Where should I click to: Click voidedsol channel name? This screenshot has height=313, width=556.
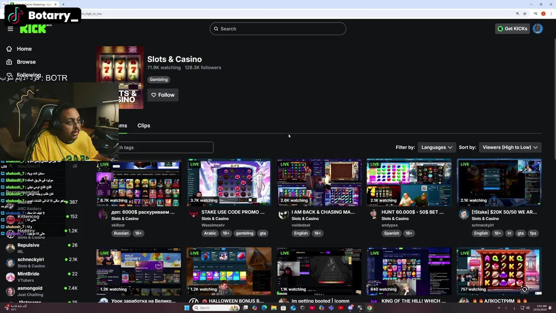[x=301, y=225]
